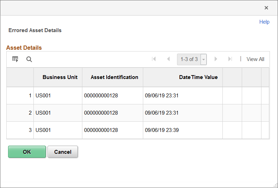The width and height of the screenshot is (278, 188).
Task: Select the 09/06/19 23:39 datetime cell
Action: point(183,130)
